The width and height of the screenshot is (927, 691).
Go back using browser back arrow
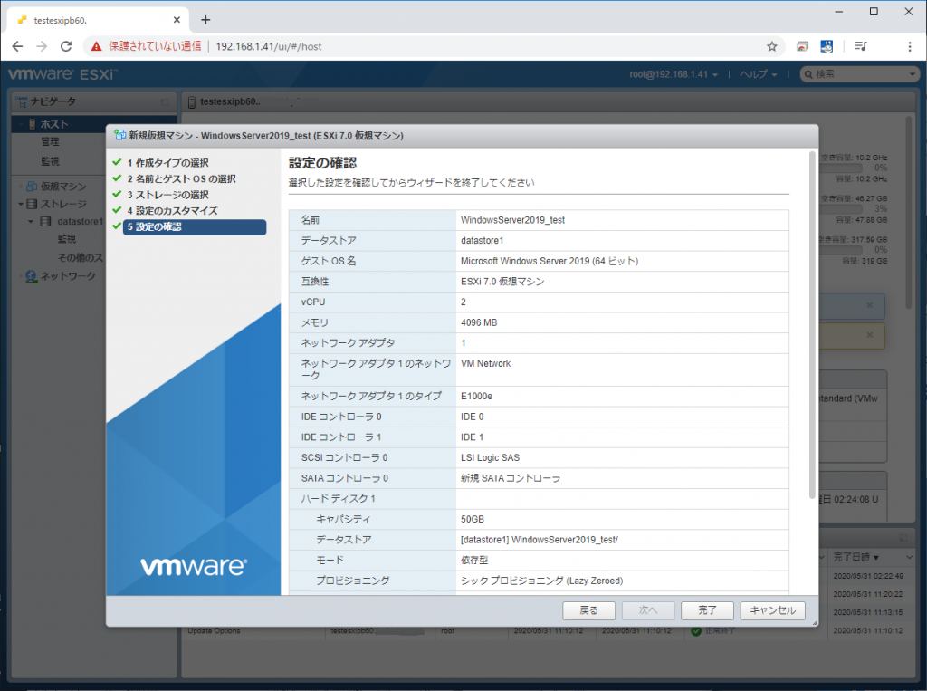pyautogui.click(x=17, y=46)
